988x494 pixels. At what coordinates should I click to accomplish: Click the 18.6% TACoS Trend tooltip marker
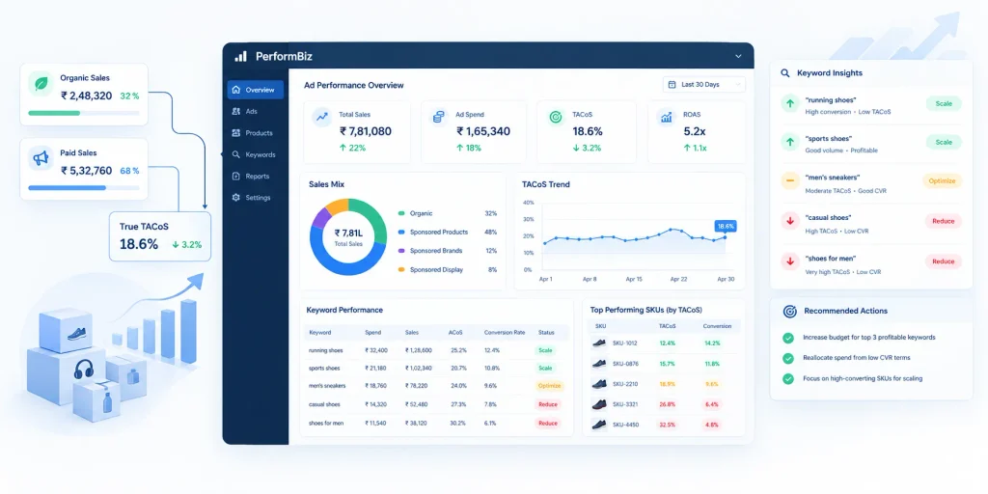(x=726, y=226)
